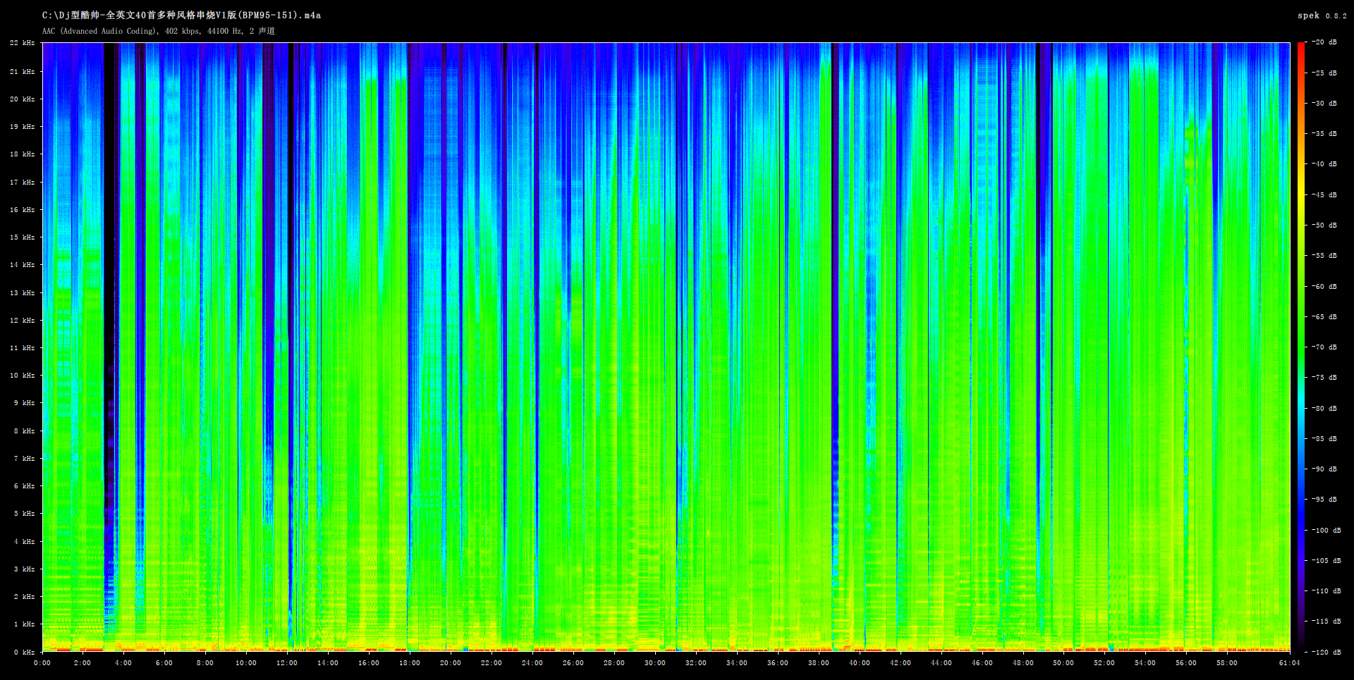Viewport: 1354px width, 680px height.
Task: Click the red top of the dB color bar
Action: click(x=1301, y=47)
